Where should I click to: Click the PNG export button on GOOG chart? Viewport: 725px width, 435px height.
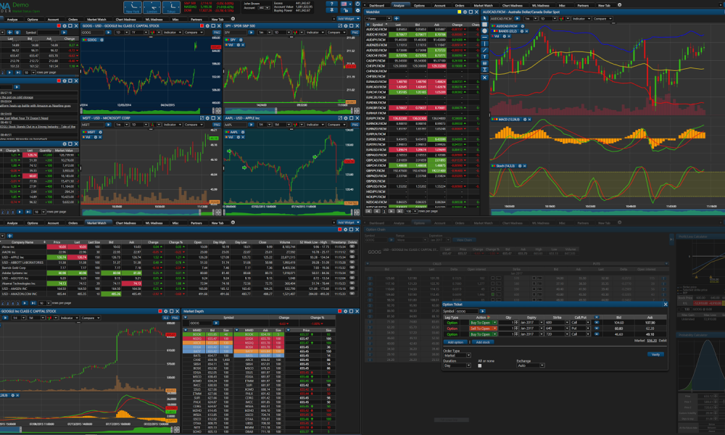216,33
